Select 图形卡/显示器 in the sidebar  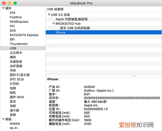19,75
